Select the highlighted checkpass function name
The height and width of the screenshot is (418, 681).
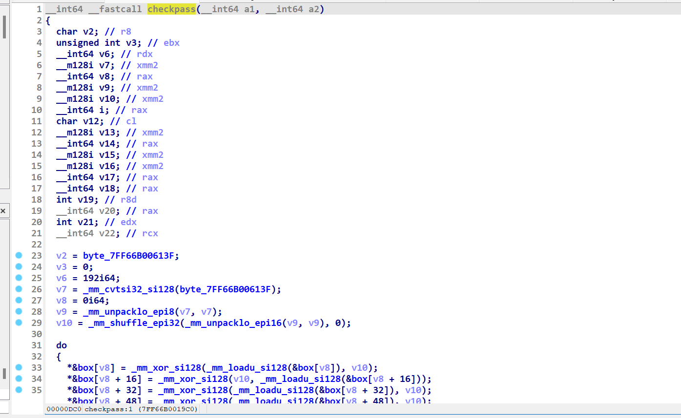(171, 9)
